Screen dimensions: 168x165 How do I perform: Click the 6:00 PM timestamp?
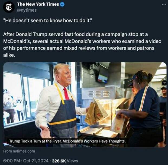pyautogui.click(x=12, y=161)
